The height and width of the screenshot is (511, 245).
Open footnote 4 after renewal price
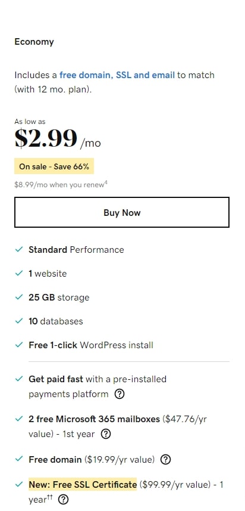[106, 183]
